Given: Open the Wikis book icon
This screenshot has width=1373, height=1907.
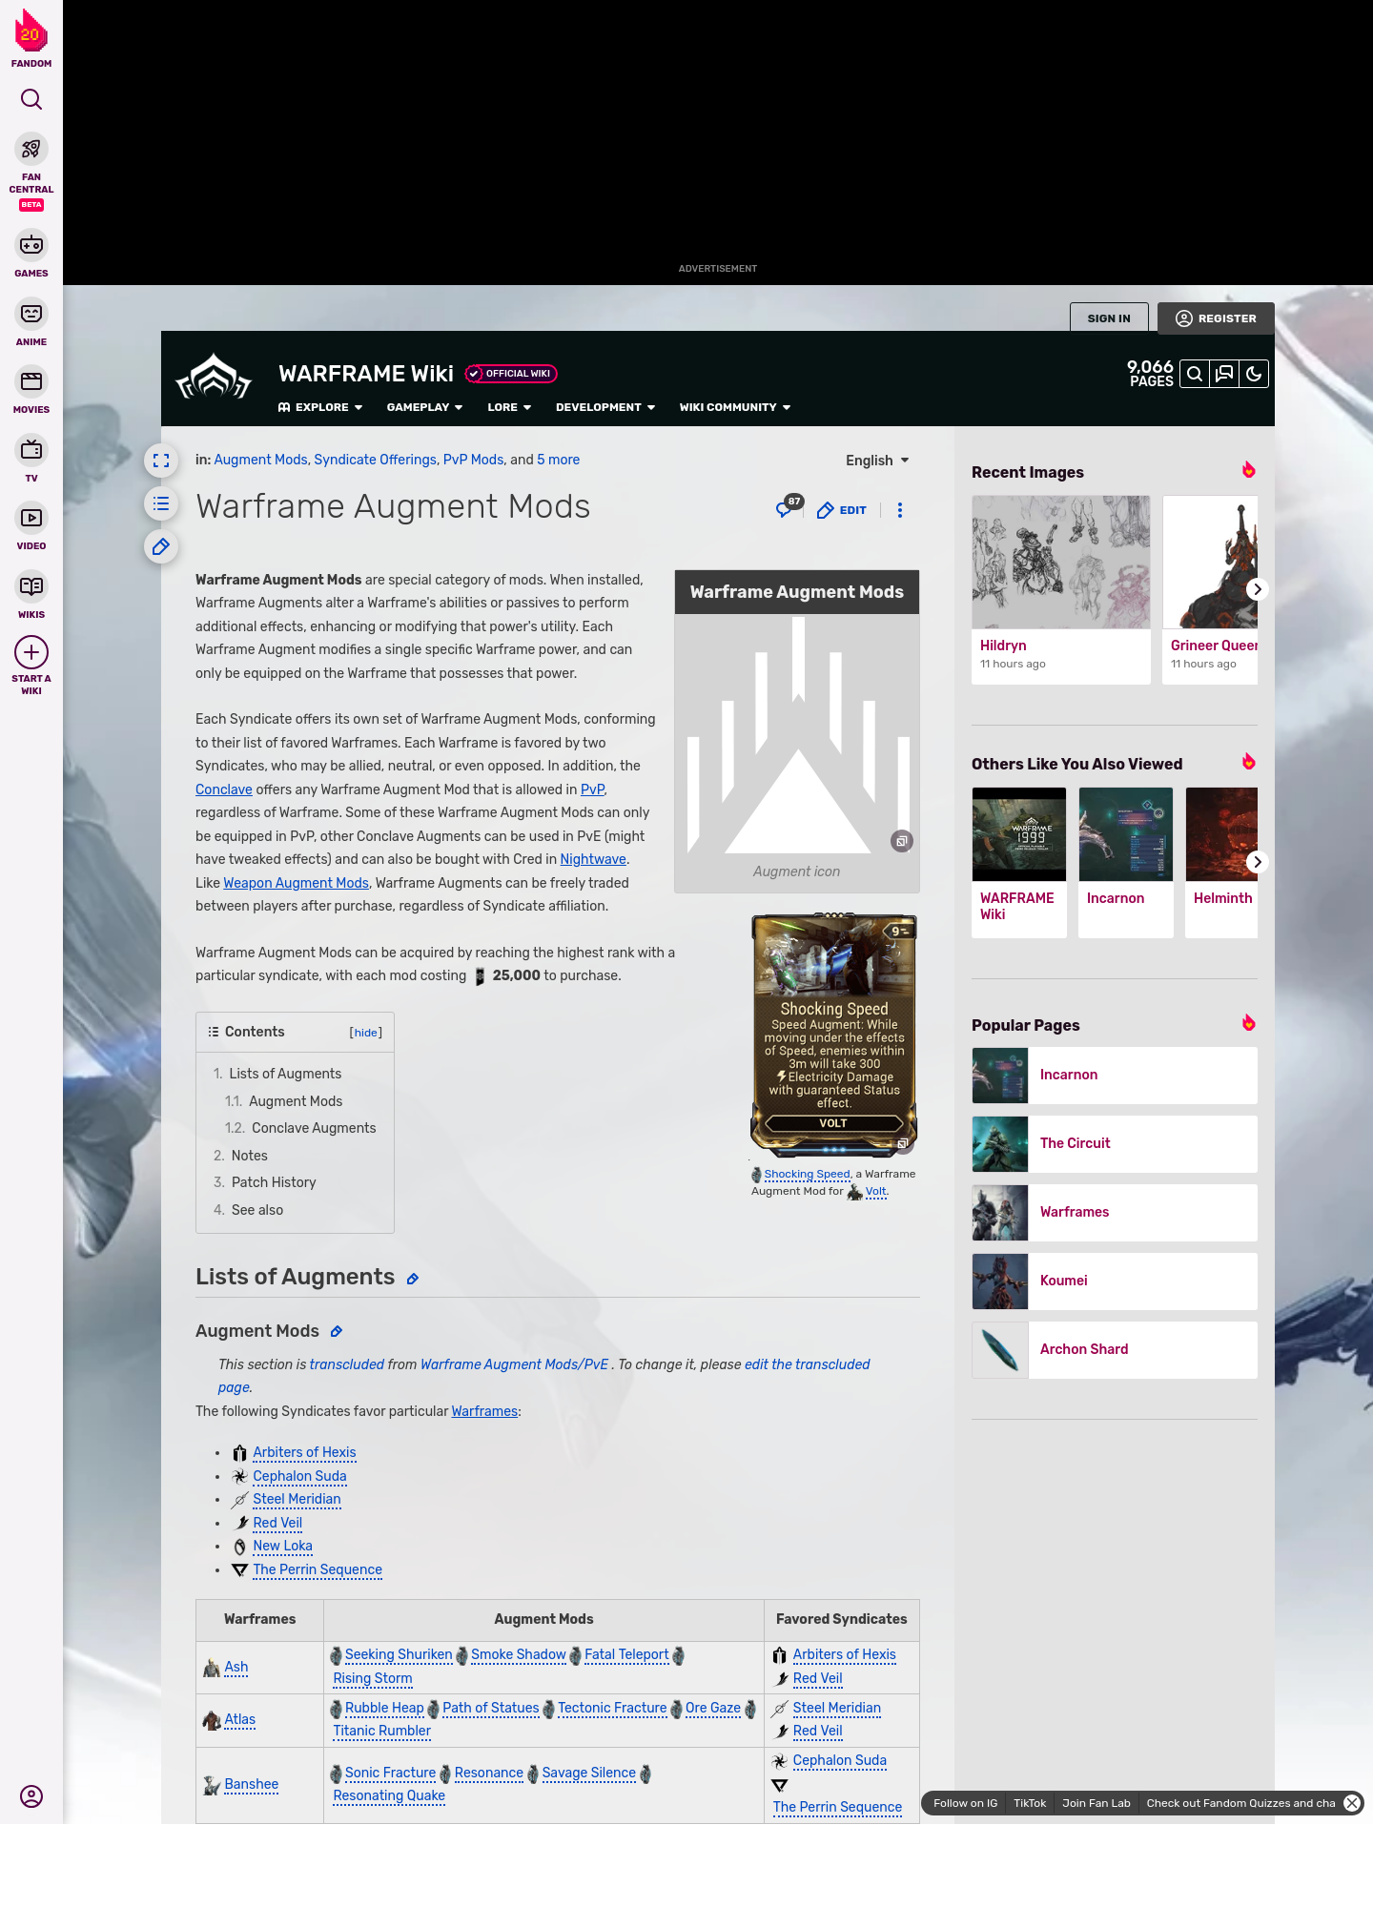Looking at the screenshot, I should point(31,586).
